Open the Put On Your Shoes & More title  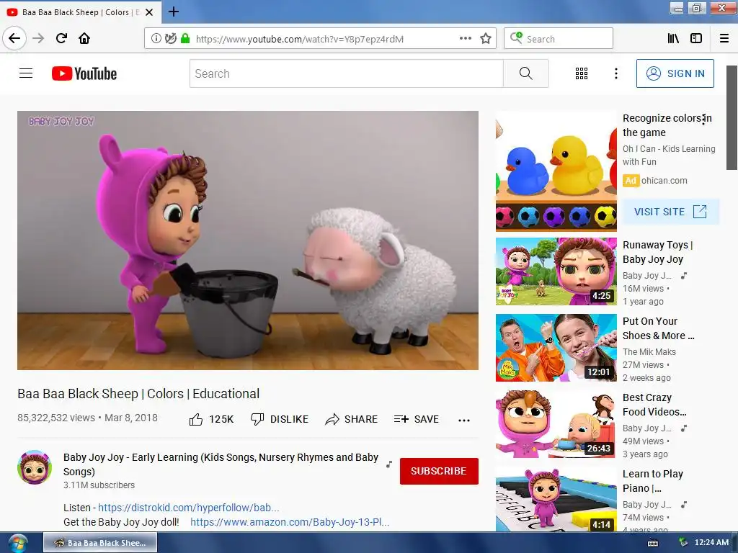click(658, 328)
